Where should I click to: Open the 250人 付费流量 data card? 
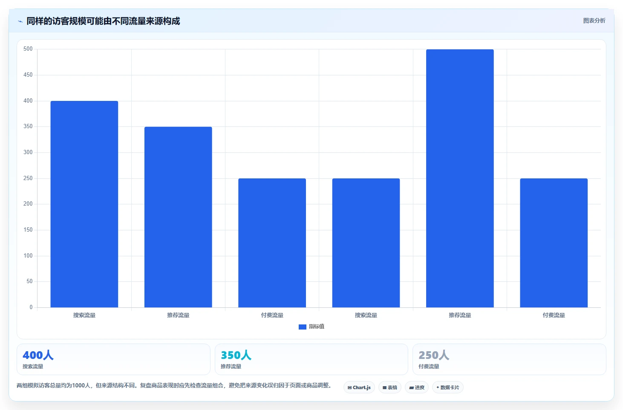click(x=509, y=359)
